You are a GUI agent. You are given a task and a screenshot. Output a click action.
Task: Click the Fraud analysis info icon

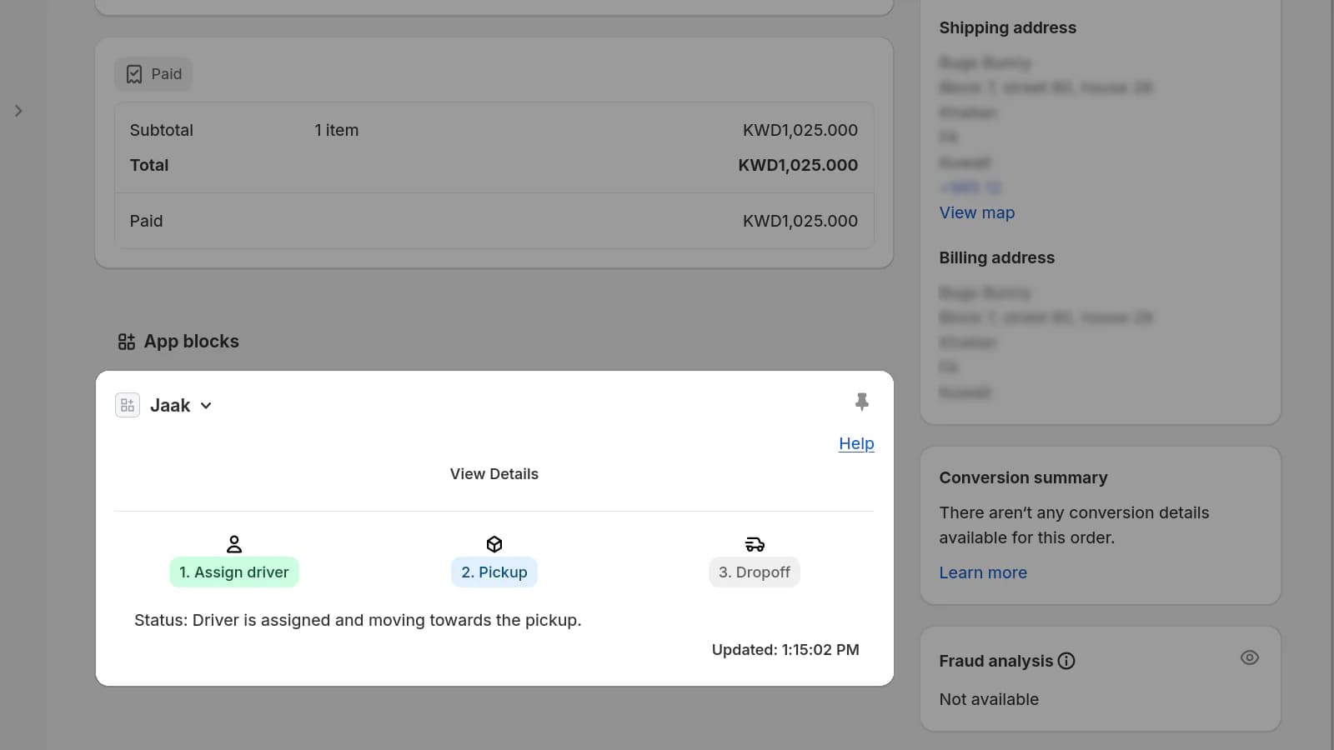[x=1066, y=661]
